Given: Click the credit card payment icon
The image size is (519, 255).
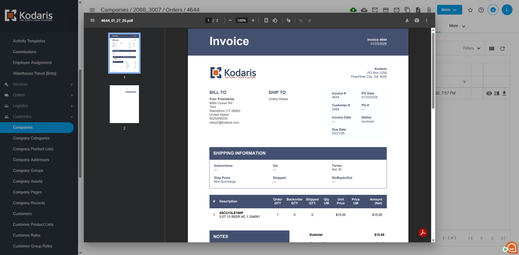Looking at the screenshot, I should pos(386,10).
